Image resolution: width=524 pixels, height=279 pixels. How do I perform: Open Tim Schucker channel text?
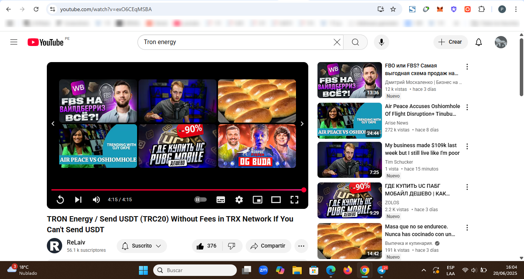[399, 162]
